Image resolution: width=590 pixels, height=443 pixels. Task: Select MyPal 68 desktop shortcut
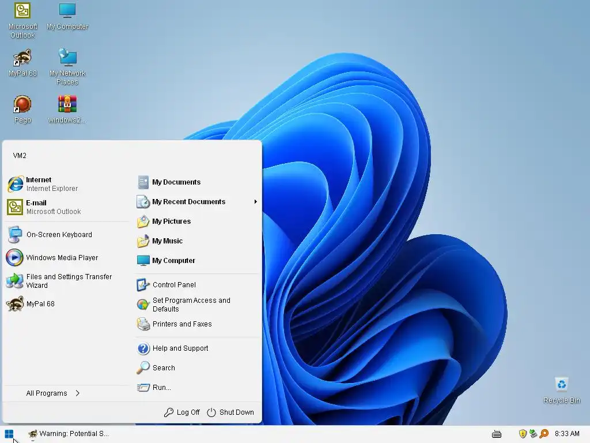(22, 62)
